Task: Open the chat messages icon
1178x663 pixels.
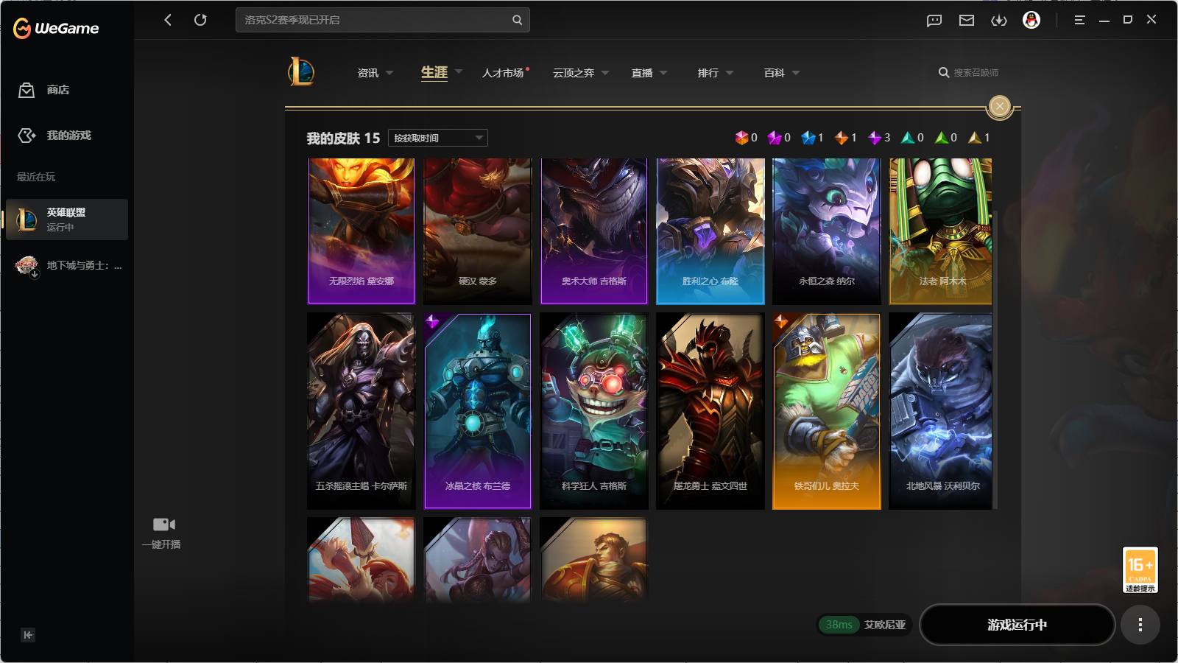Action: pos(934,21)
